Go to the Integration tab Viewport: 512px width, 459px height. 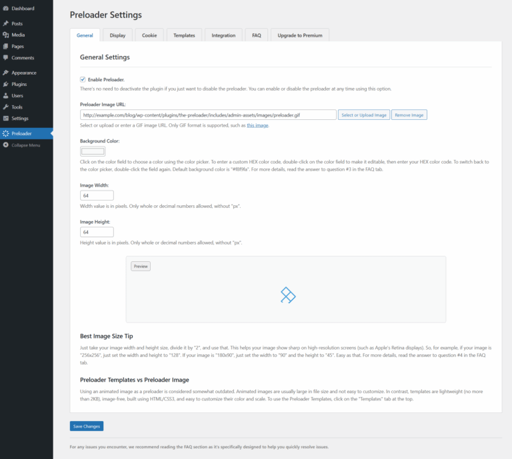(223, 35)
